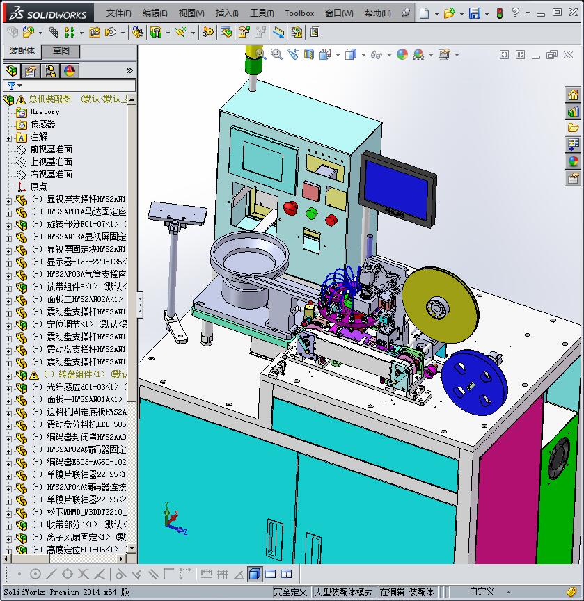Expand the 转盘组件<1> tree node
This screenshot has width=584, height=601.
[8, 376]
